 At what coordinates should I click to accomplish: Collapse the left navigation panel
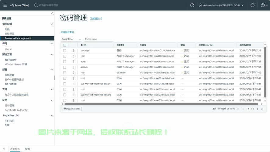click(52, 13)
